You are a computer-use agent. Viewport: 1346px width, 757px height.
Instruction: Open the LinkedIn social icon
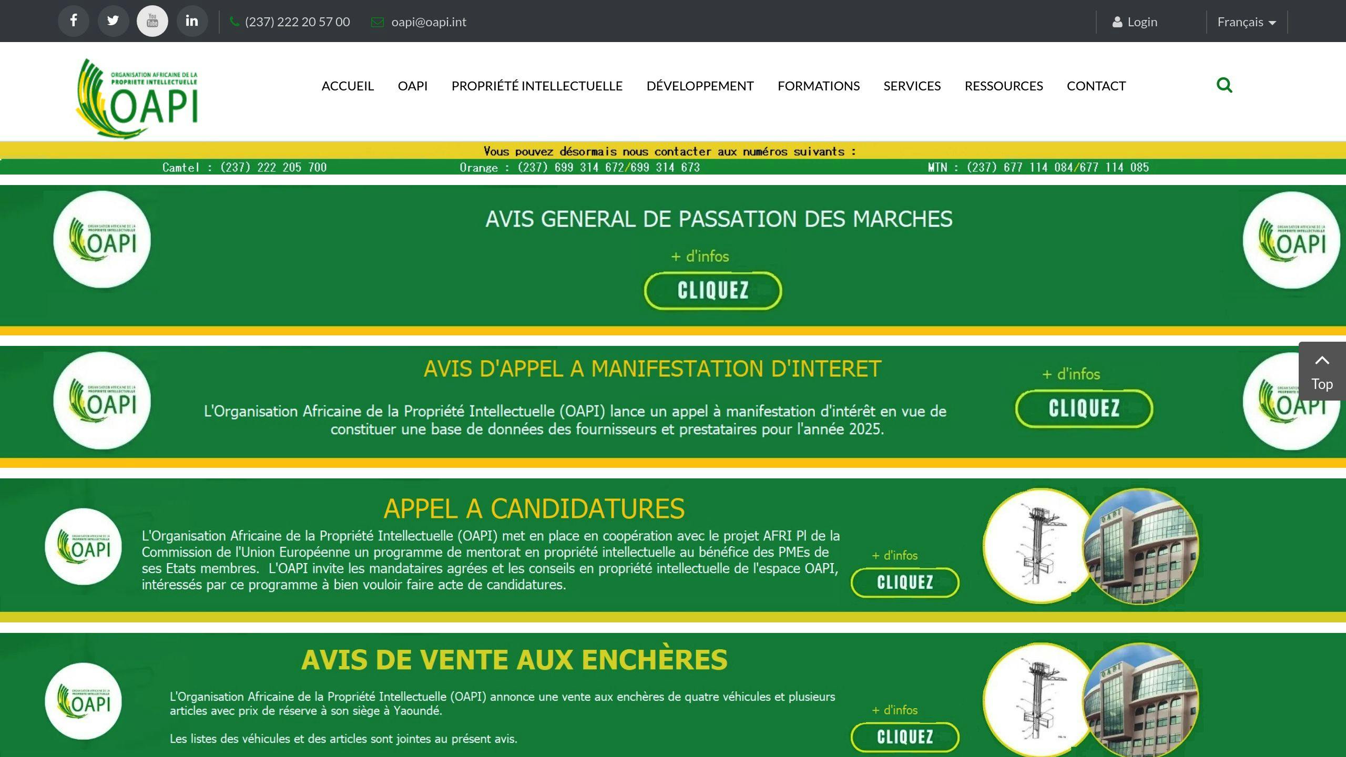click(192, 21)
